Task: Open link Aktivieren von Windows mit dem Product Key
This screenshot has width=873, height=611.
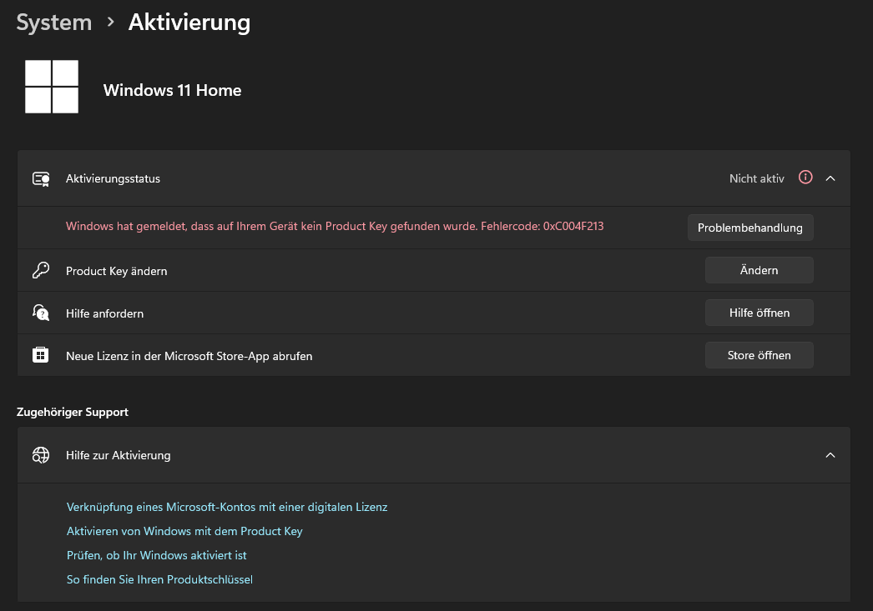Action: [184, 532]
